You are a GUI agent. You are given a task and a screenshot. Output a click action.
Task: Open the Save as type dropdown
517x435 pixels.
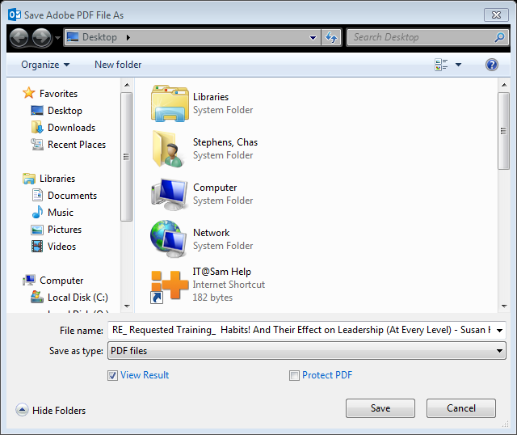pos(307,351)
